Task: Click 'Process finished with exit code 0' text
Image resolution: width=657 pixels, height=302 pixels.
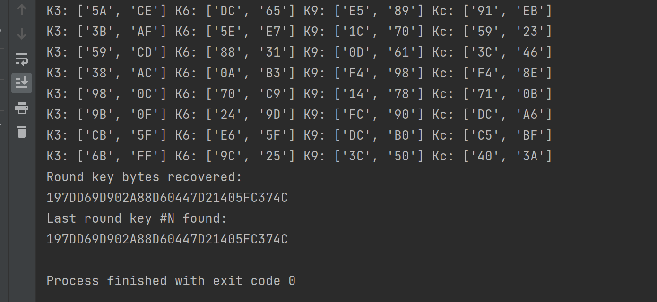Action: point(171,281)
